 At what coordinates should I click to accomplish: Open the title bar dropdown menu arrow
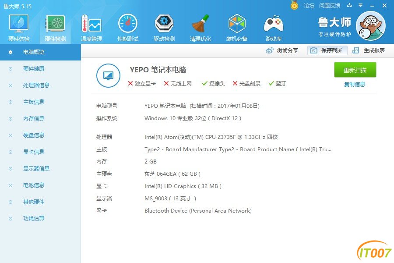pos(361,5)
